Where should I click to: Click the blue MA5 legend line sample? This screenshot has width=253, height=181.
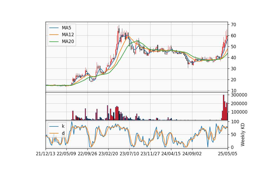(54, 28)
